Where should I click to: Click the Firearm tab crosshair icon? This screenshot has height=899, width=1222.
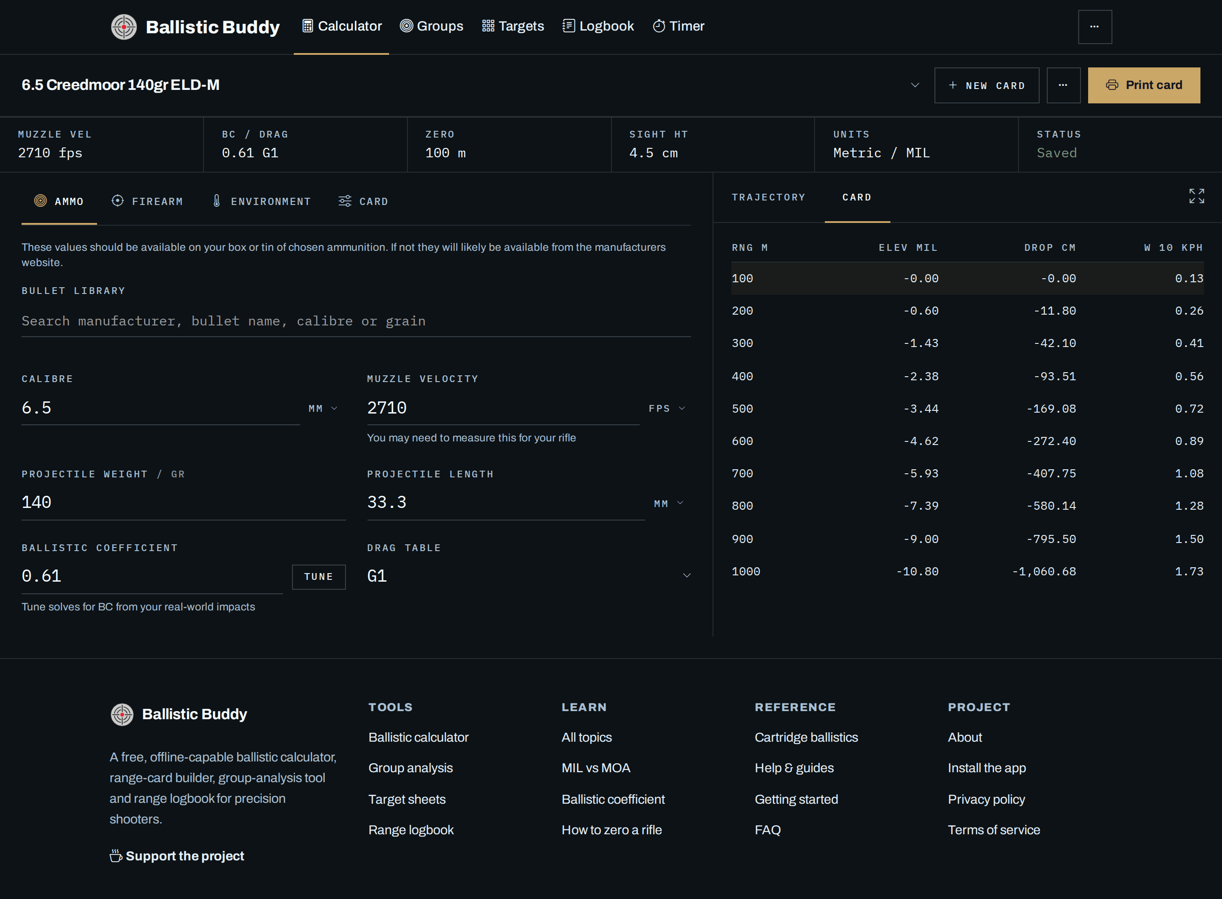tap(117, 201)
